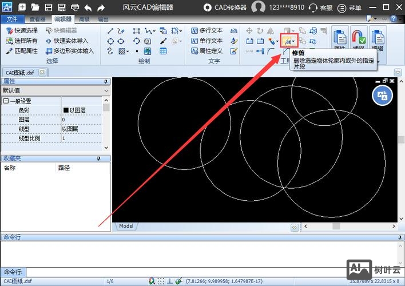
Task: Collapse the 一般设置 tree group
Action: (6, 101)
